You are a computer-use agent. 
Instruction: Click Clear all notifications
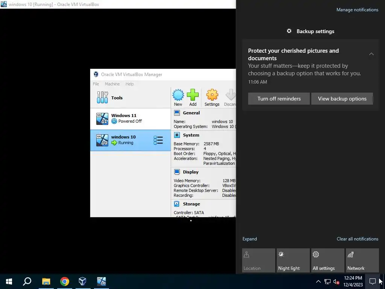(x=358, y=239)
